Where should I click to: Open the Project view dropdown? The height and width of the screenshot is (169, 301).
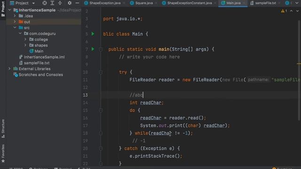[x=33, y=3]
